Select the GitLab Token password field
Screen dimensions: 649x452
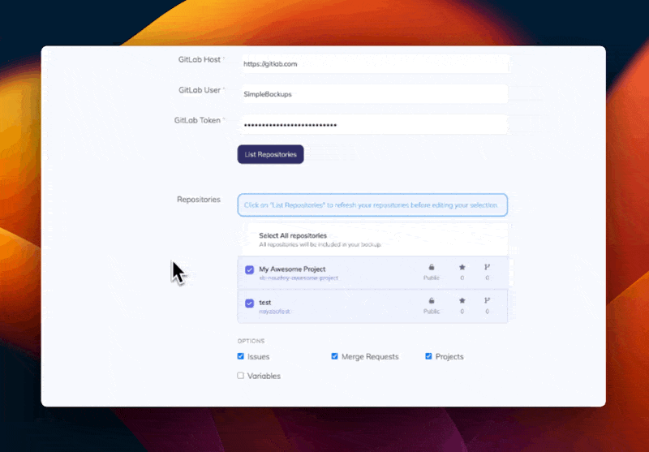[374, 125]
